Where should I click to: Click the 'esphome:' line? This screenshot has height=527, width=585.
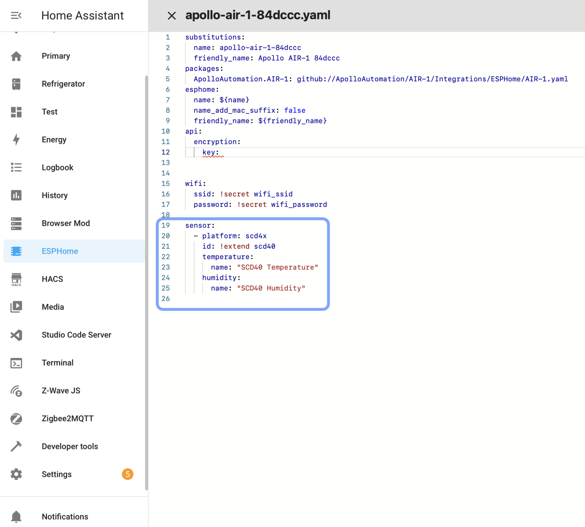click(202, 90)
